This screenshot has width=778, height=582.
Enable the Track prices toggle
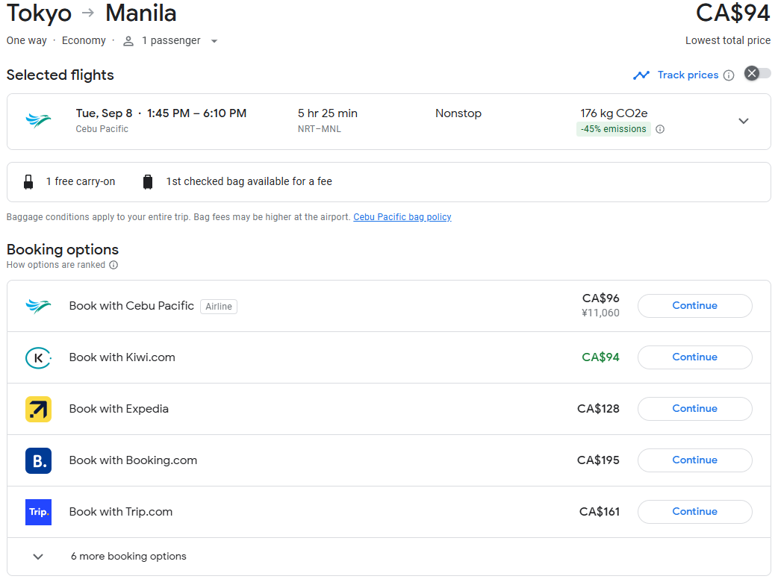coord(757,73)
